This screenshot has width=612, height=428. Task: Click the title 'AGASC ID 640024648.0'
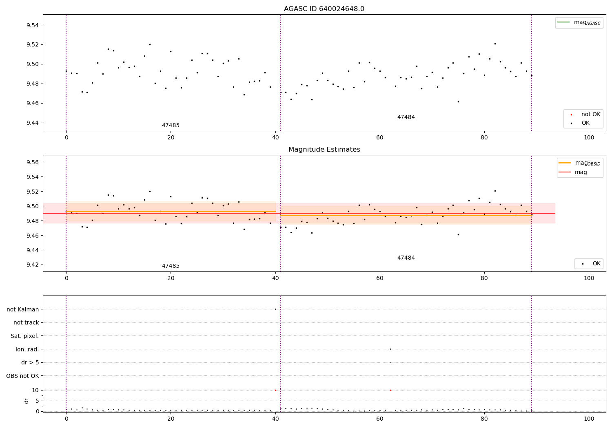(324, 9)
